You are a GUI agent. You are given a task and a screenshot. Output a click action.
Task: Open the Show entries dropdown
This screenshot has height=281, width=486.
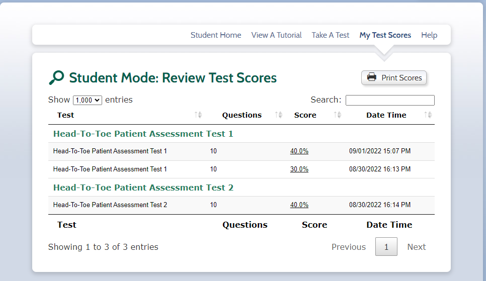(88, 100)
